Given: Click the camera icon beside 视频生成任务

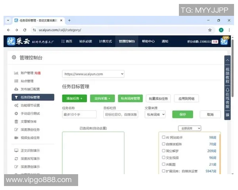Looking at the screenshot, I should coord(16,138).
